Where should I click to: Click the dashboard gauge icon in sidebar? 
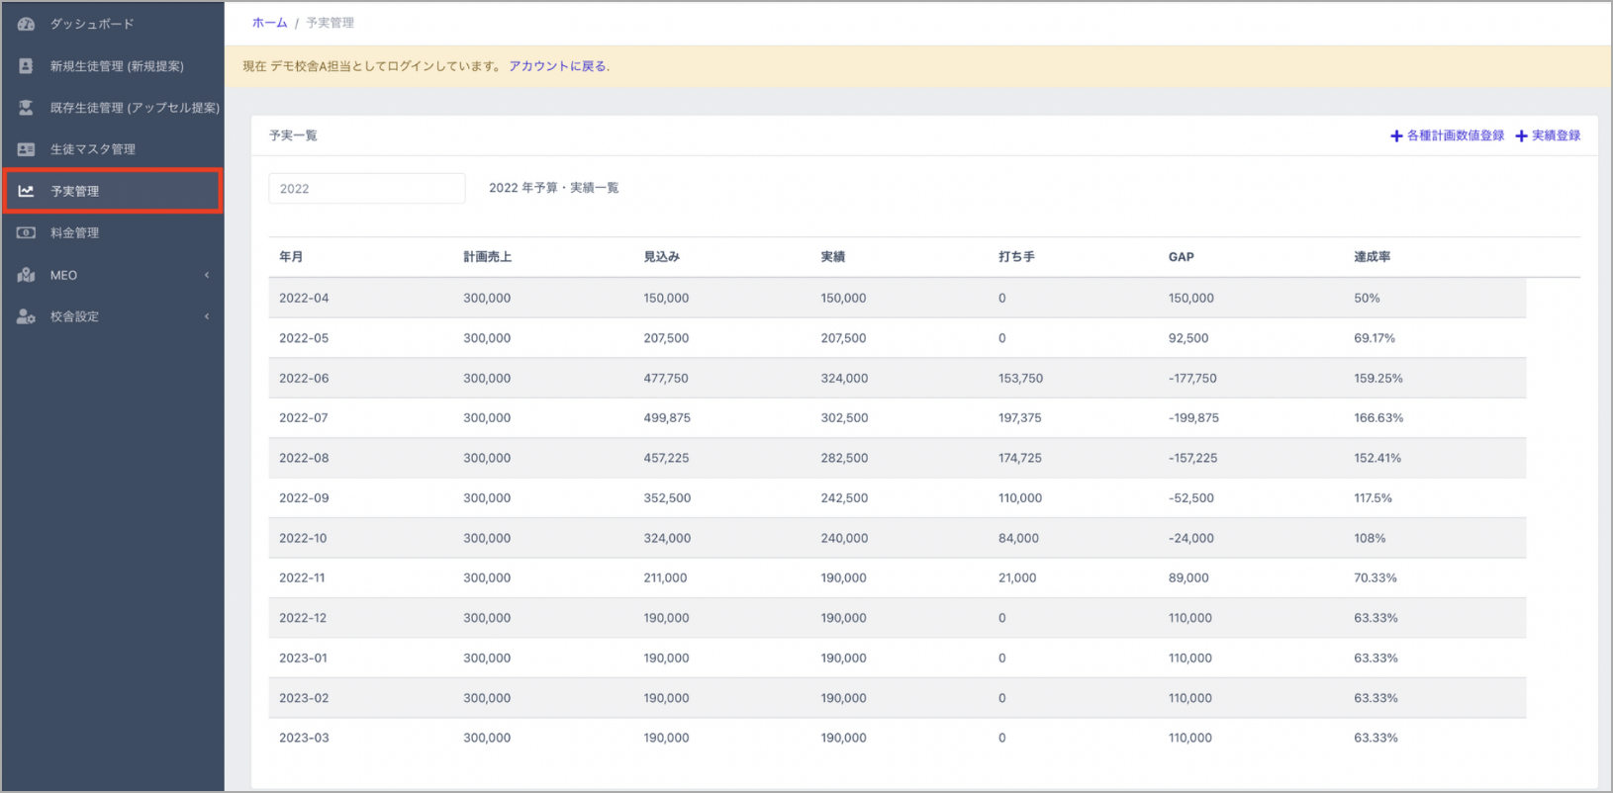(x=26, y=24)
